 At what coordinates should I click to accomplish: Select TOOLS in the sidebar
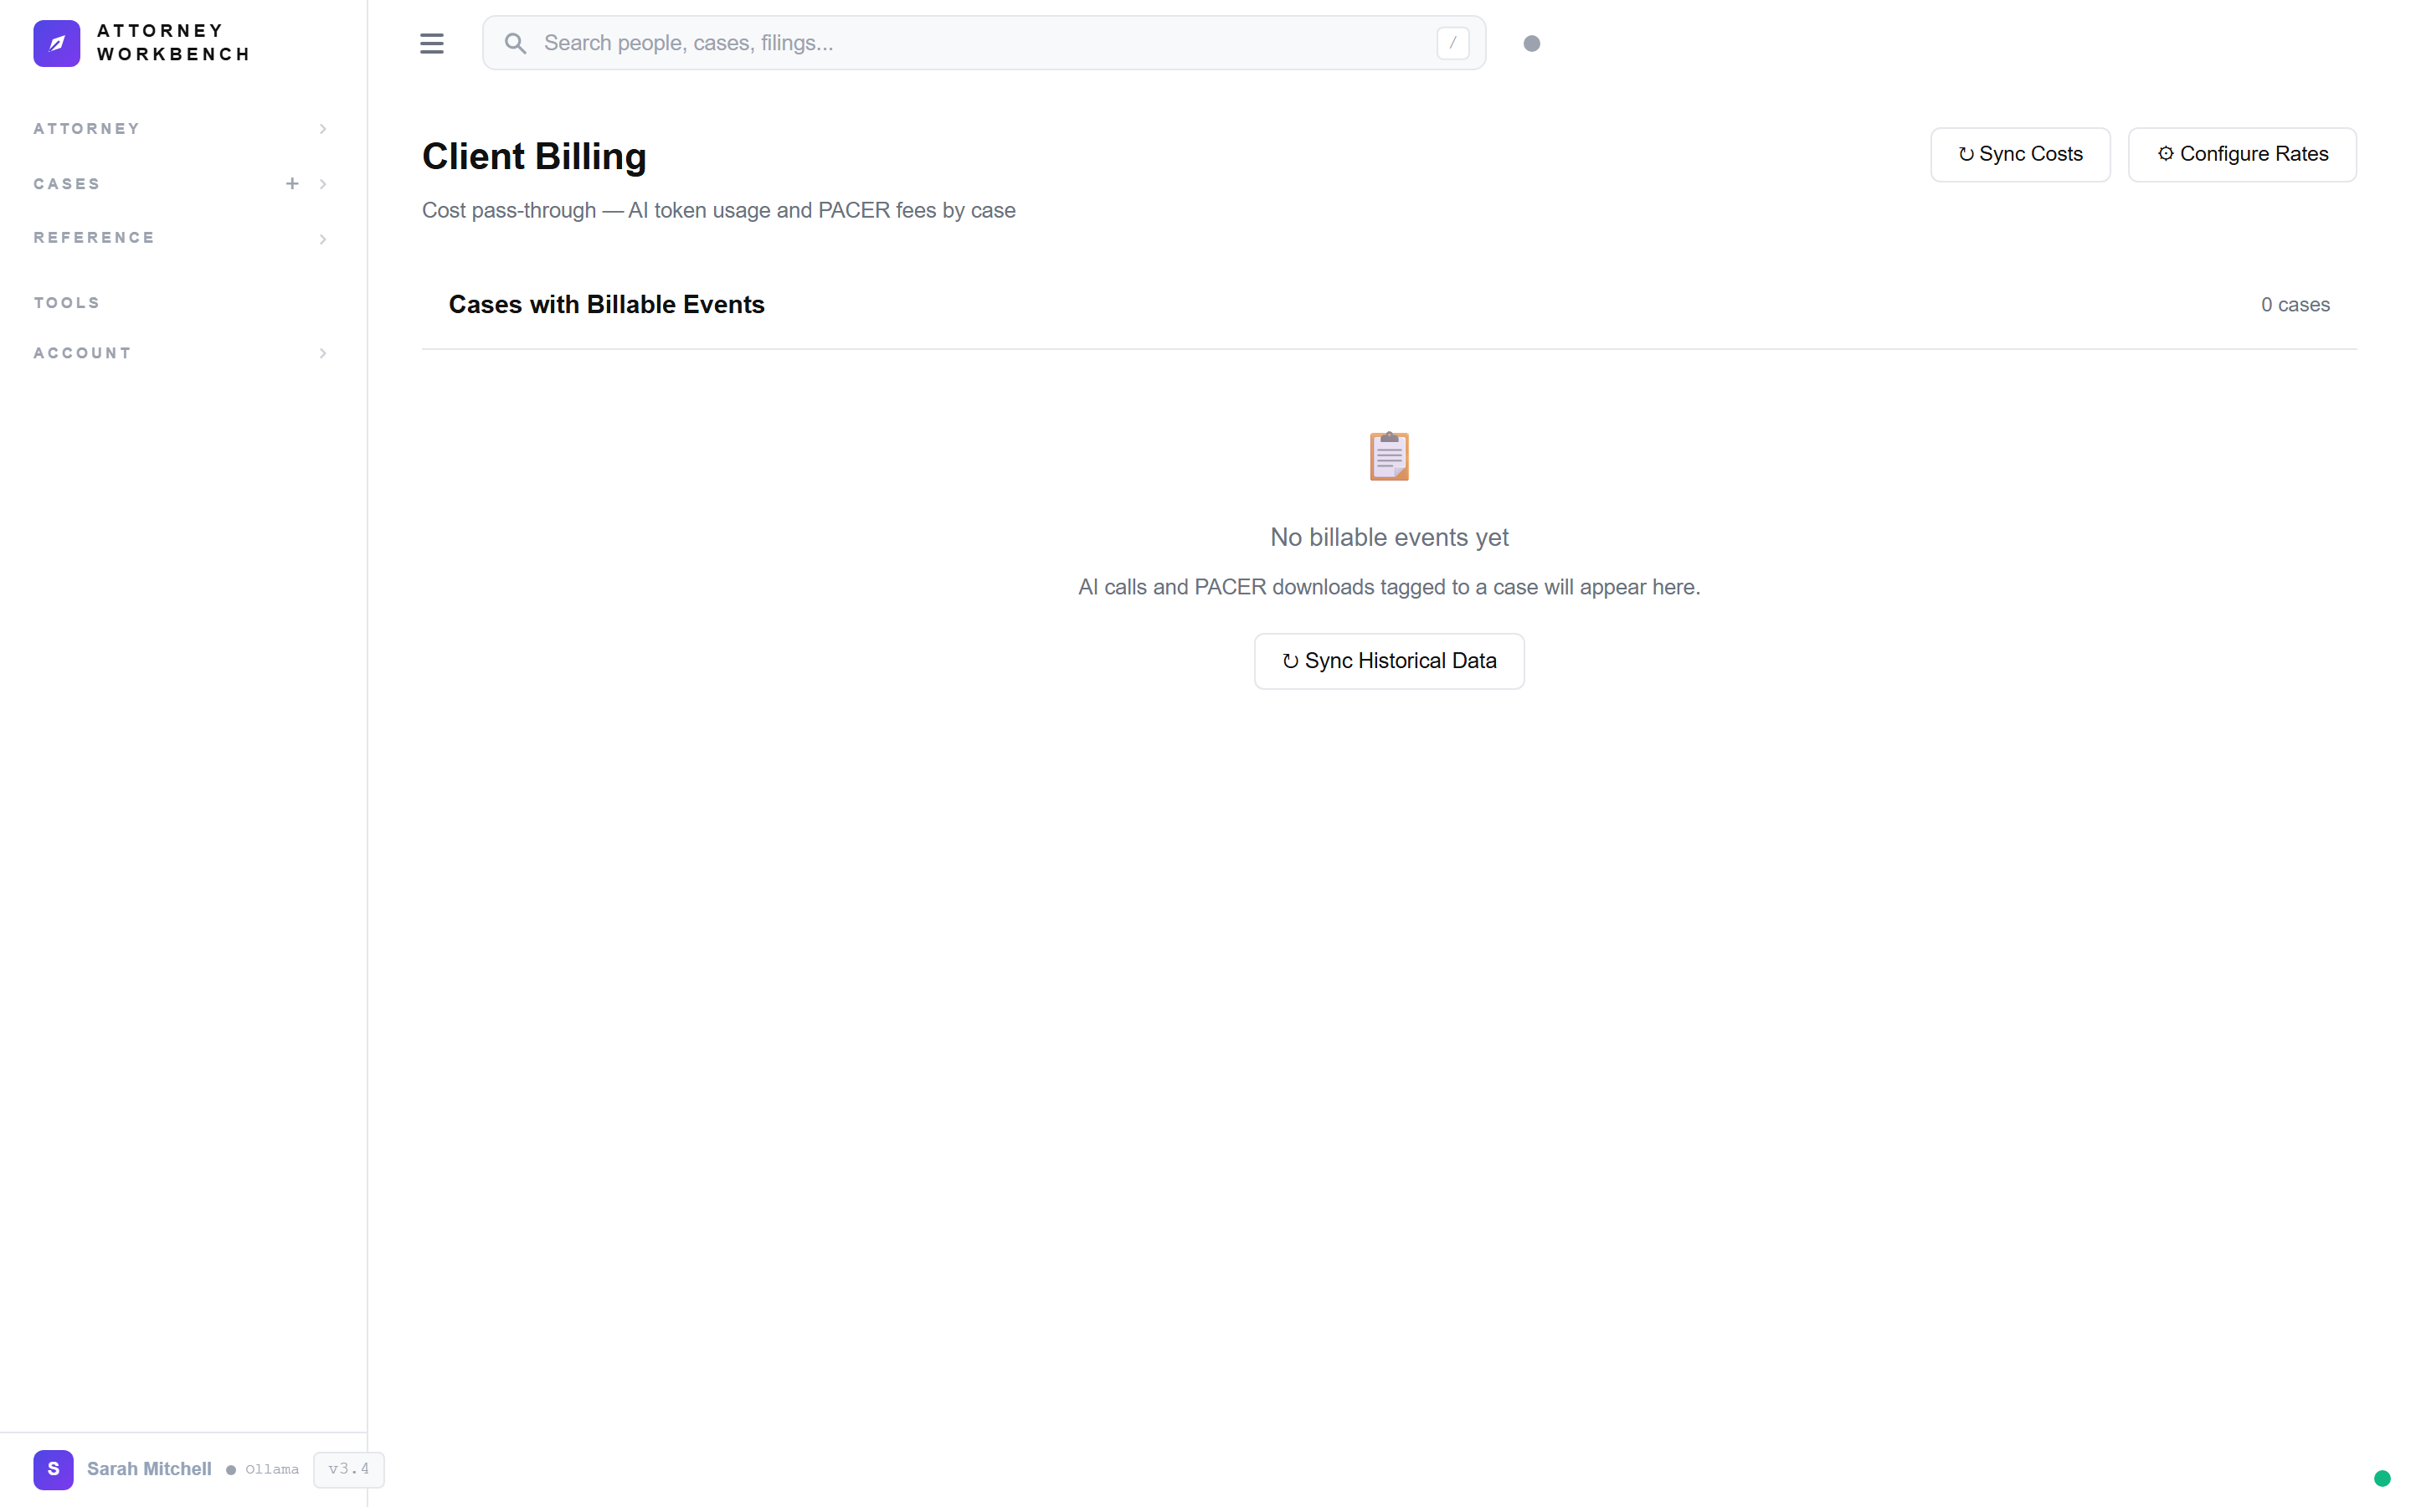point(67,302)
